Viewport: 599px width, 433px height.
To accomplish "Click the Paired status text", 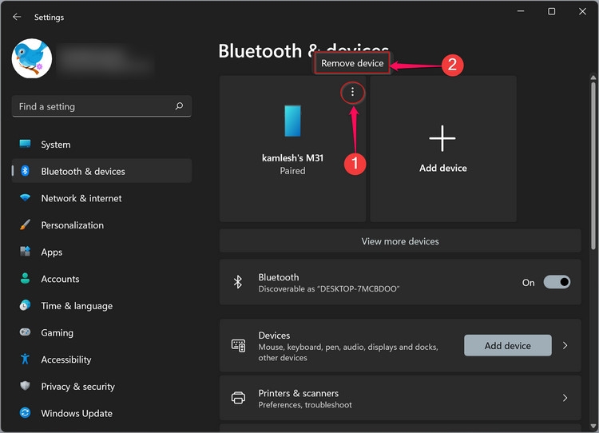I will (x=292, y=171).
